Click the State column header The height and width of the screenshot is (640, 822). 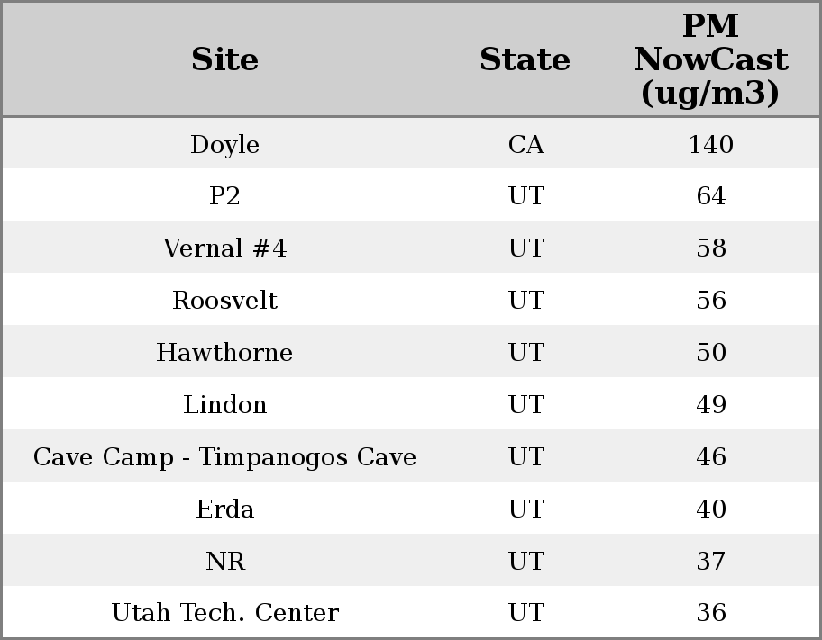pos(525,60)
